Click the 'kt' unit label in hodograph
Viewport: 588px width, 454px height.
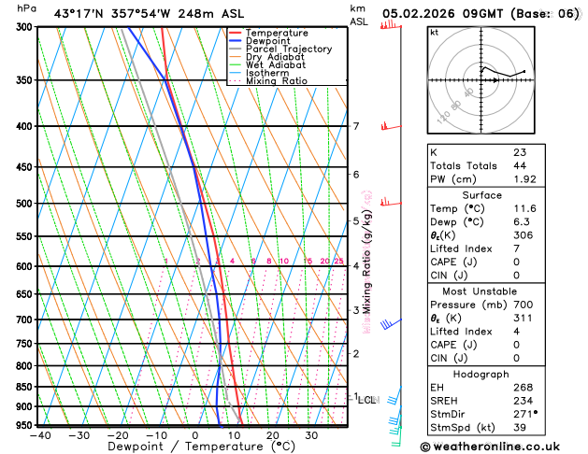point(435,33)
